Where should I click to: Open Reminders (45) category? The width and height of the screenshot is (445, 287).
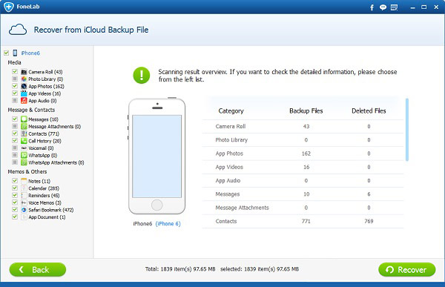coord(44,196)
